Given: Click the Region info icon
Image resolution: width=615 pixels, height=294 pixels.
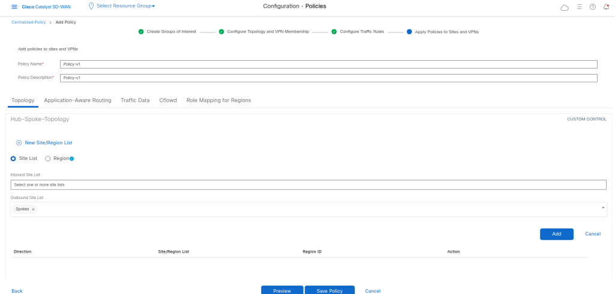Looking at the screenshot, I should pyautogui.click(x=71, y=159).
